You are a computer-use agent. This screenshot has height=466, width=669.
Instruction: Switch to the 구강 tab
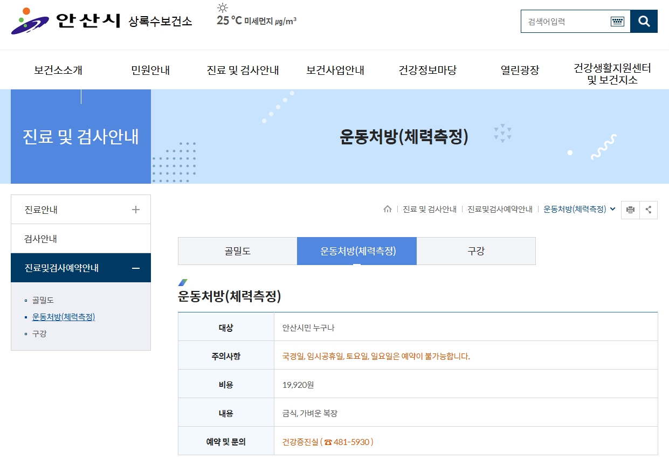[476, 251]
